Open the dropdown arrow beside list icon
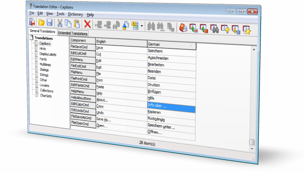304x173 pixels. pyautogui.click(x=142, y=26)
